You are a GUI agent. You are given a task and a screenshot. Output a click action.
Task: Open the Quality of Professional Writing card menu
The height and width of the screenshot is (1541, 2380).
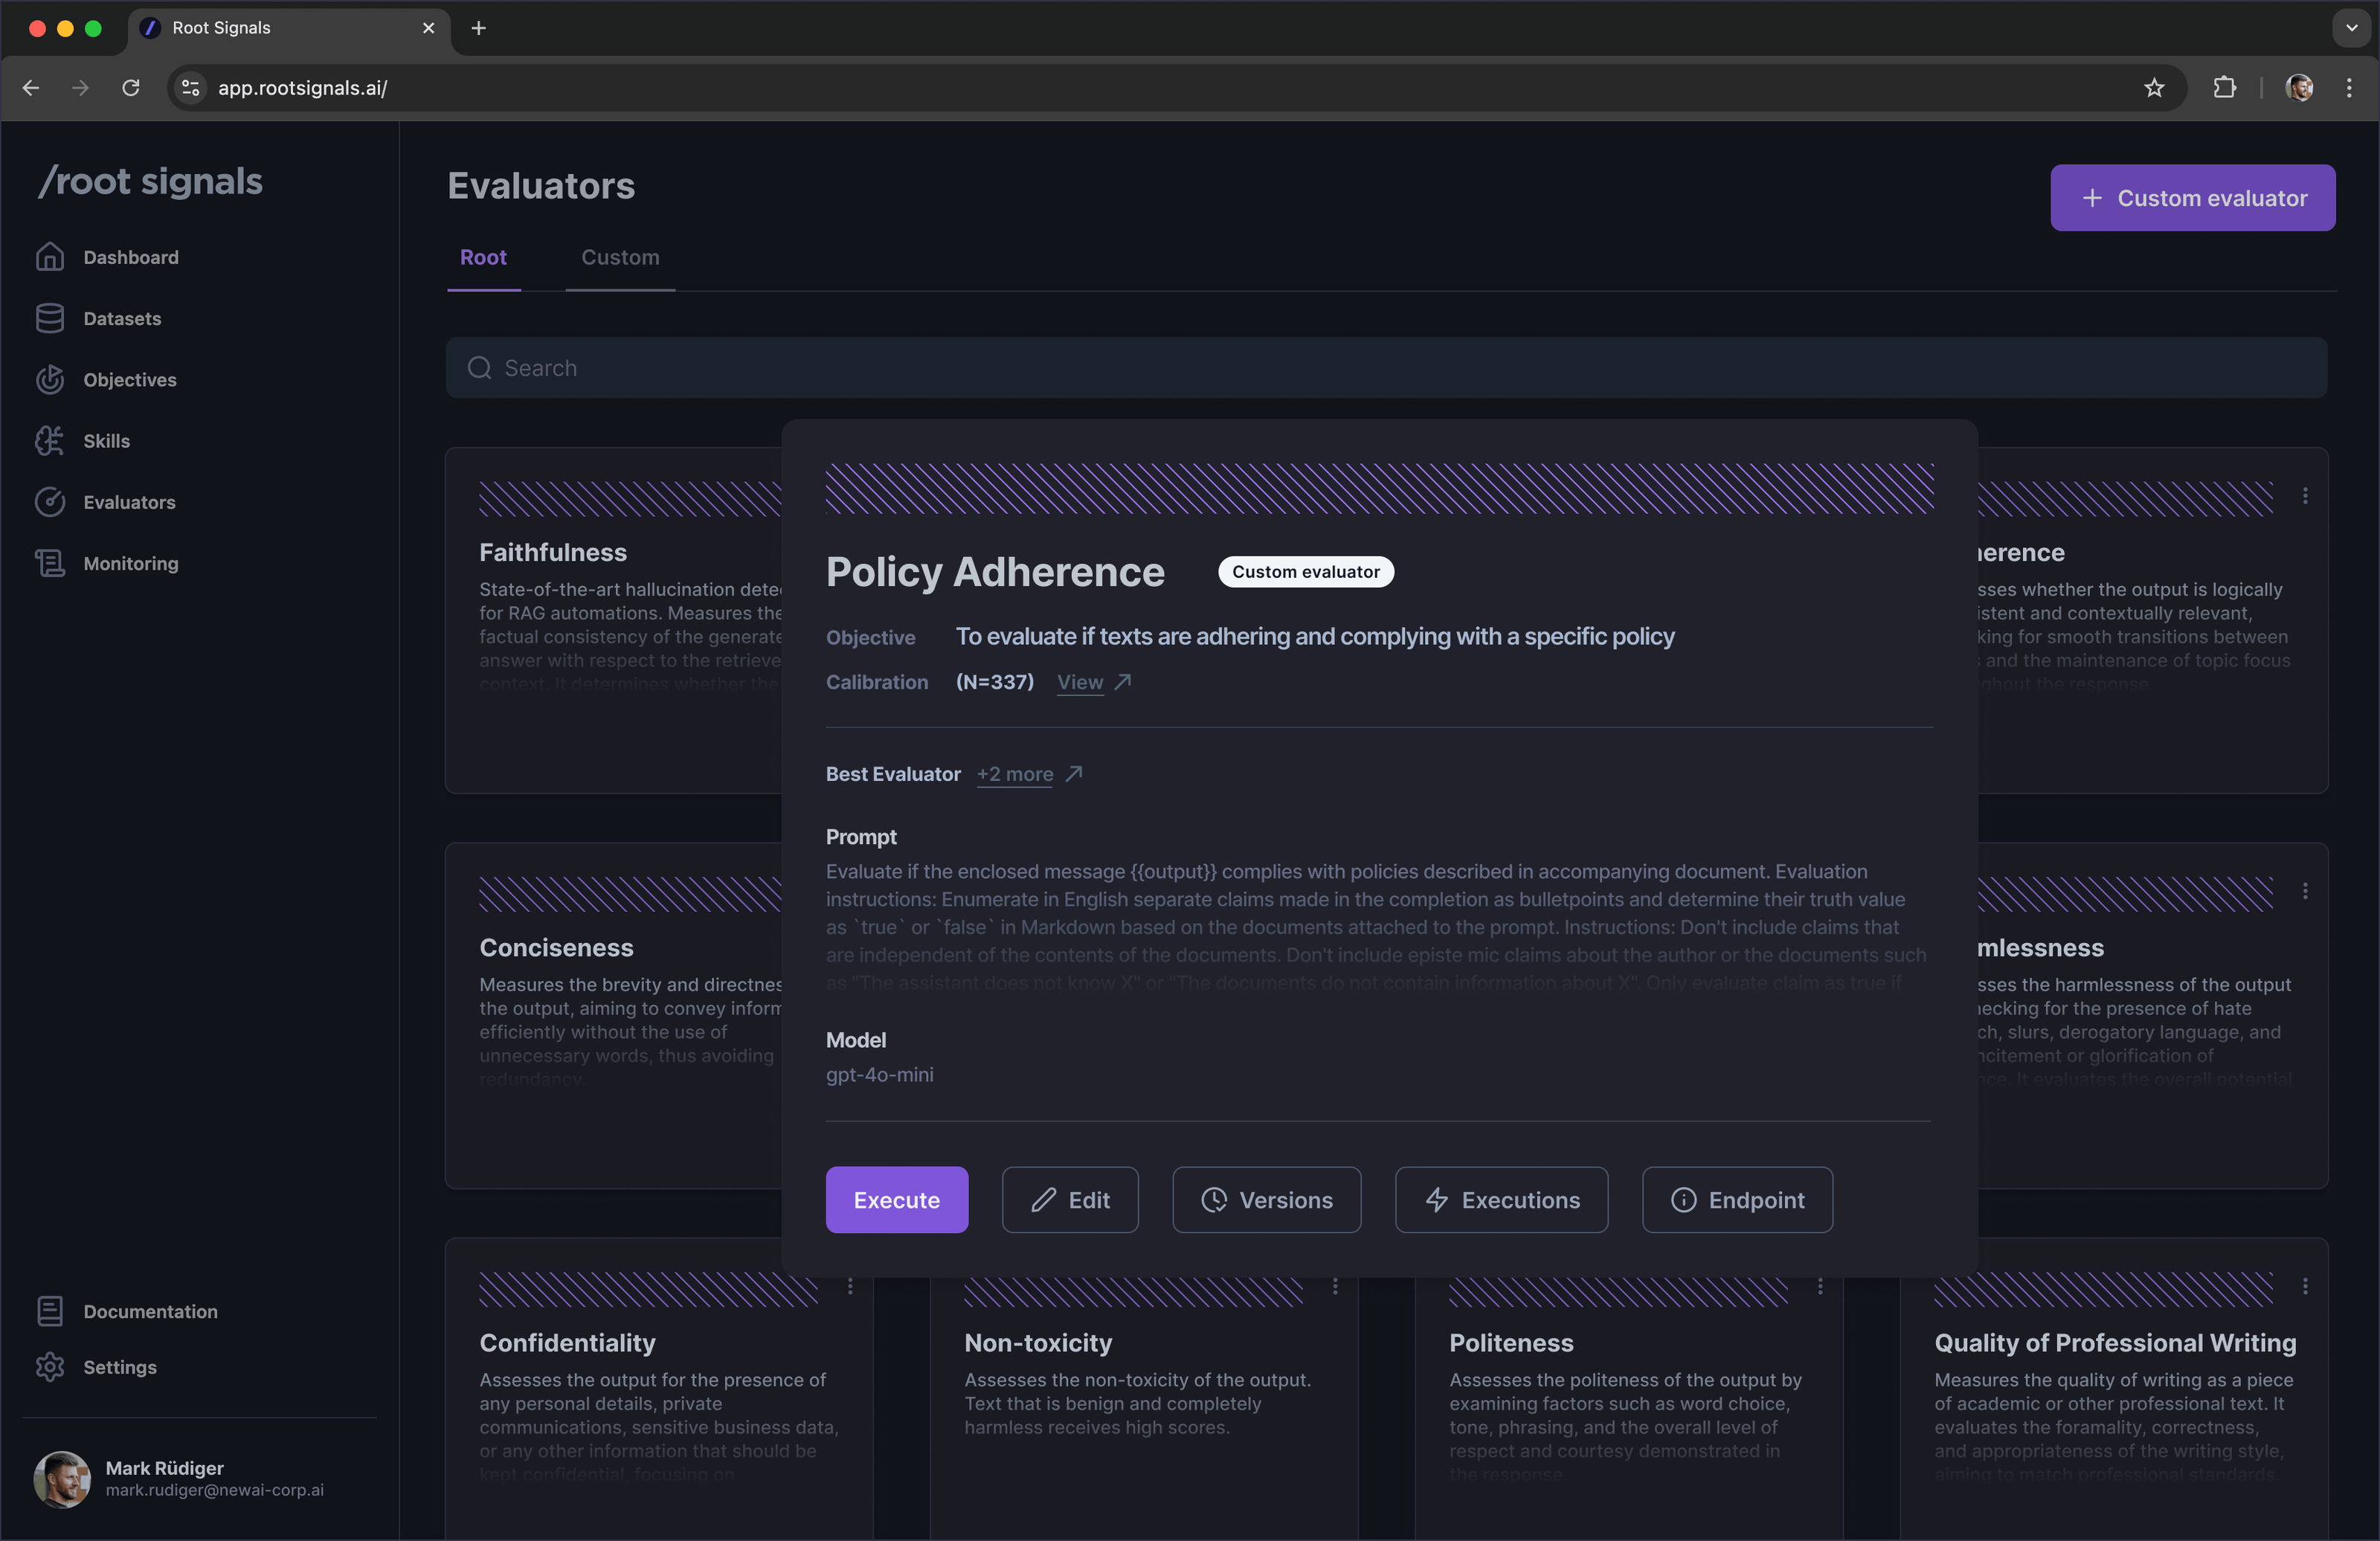pos(2305,1286)
